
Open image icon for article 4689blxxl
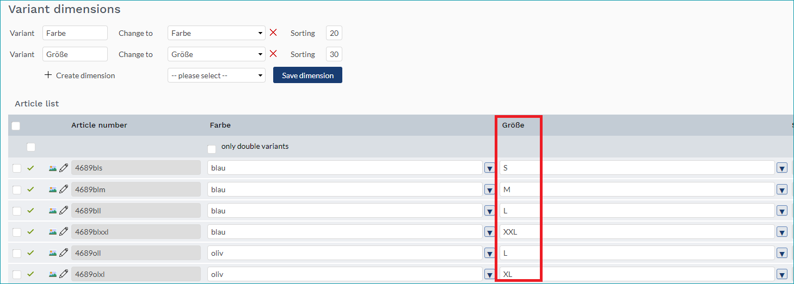point(53,232)
